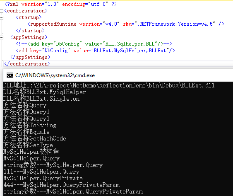
Task: Click console line '方法名称GetType'
Action: point(28,145)
